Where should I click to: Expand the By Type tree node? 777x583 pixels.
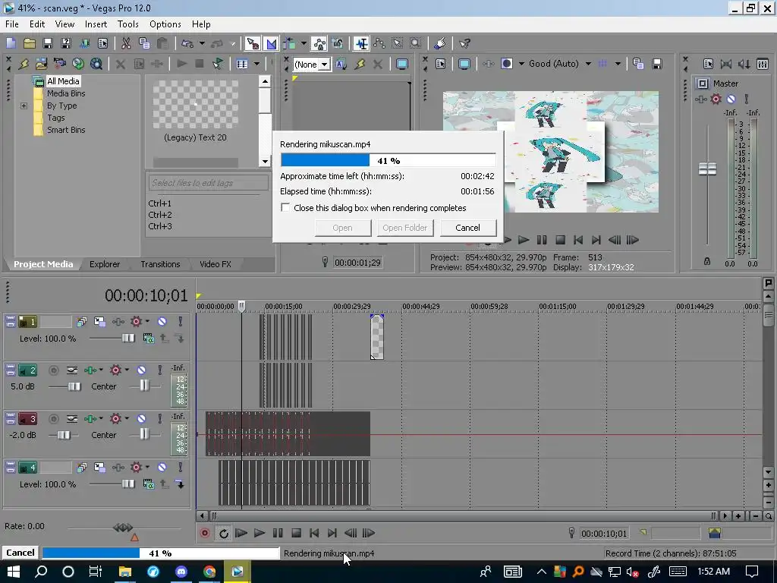click(24, 106)
